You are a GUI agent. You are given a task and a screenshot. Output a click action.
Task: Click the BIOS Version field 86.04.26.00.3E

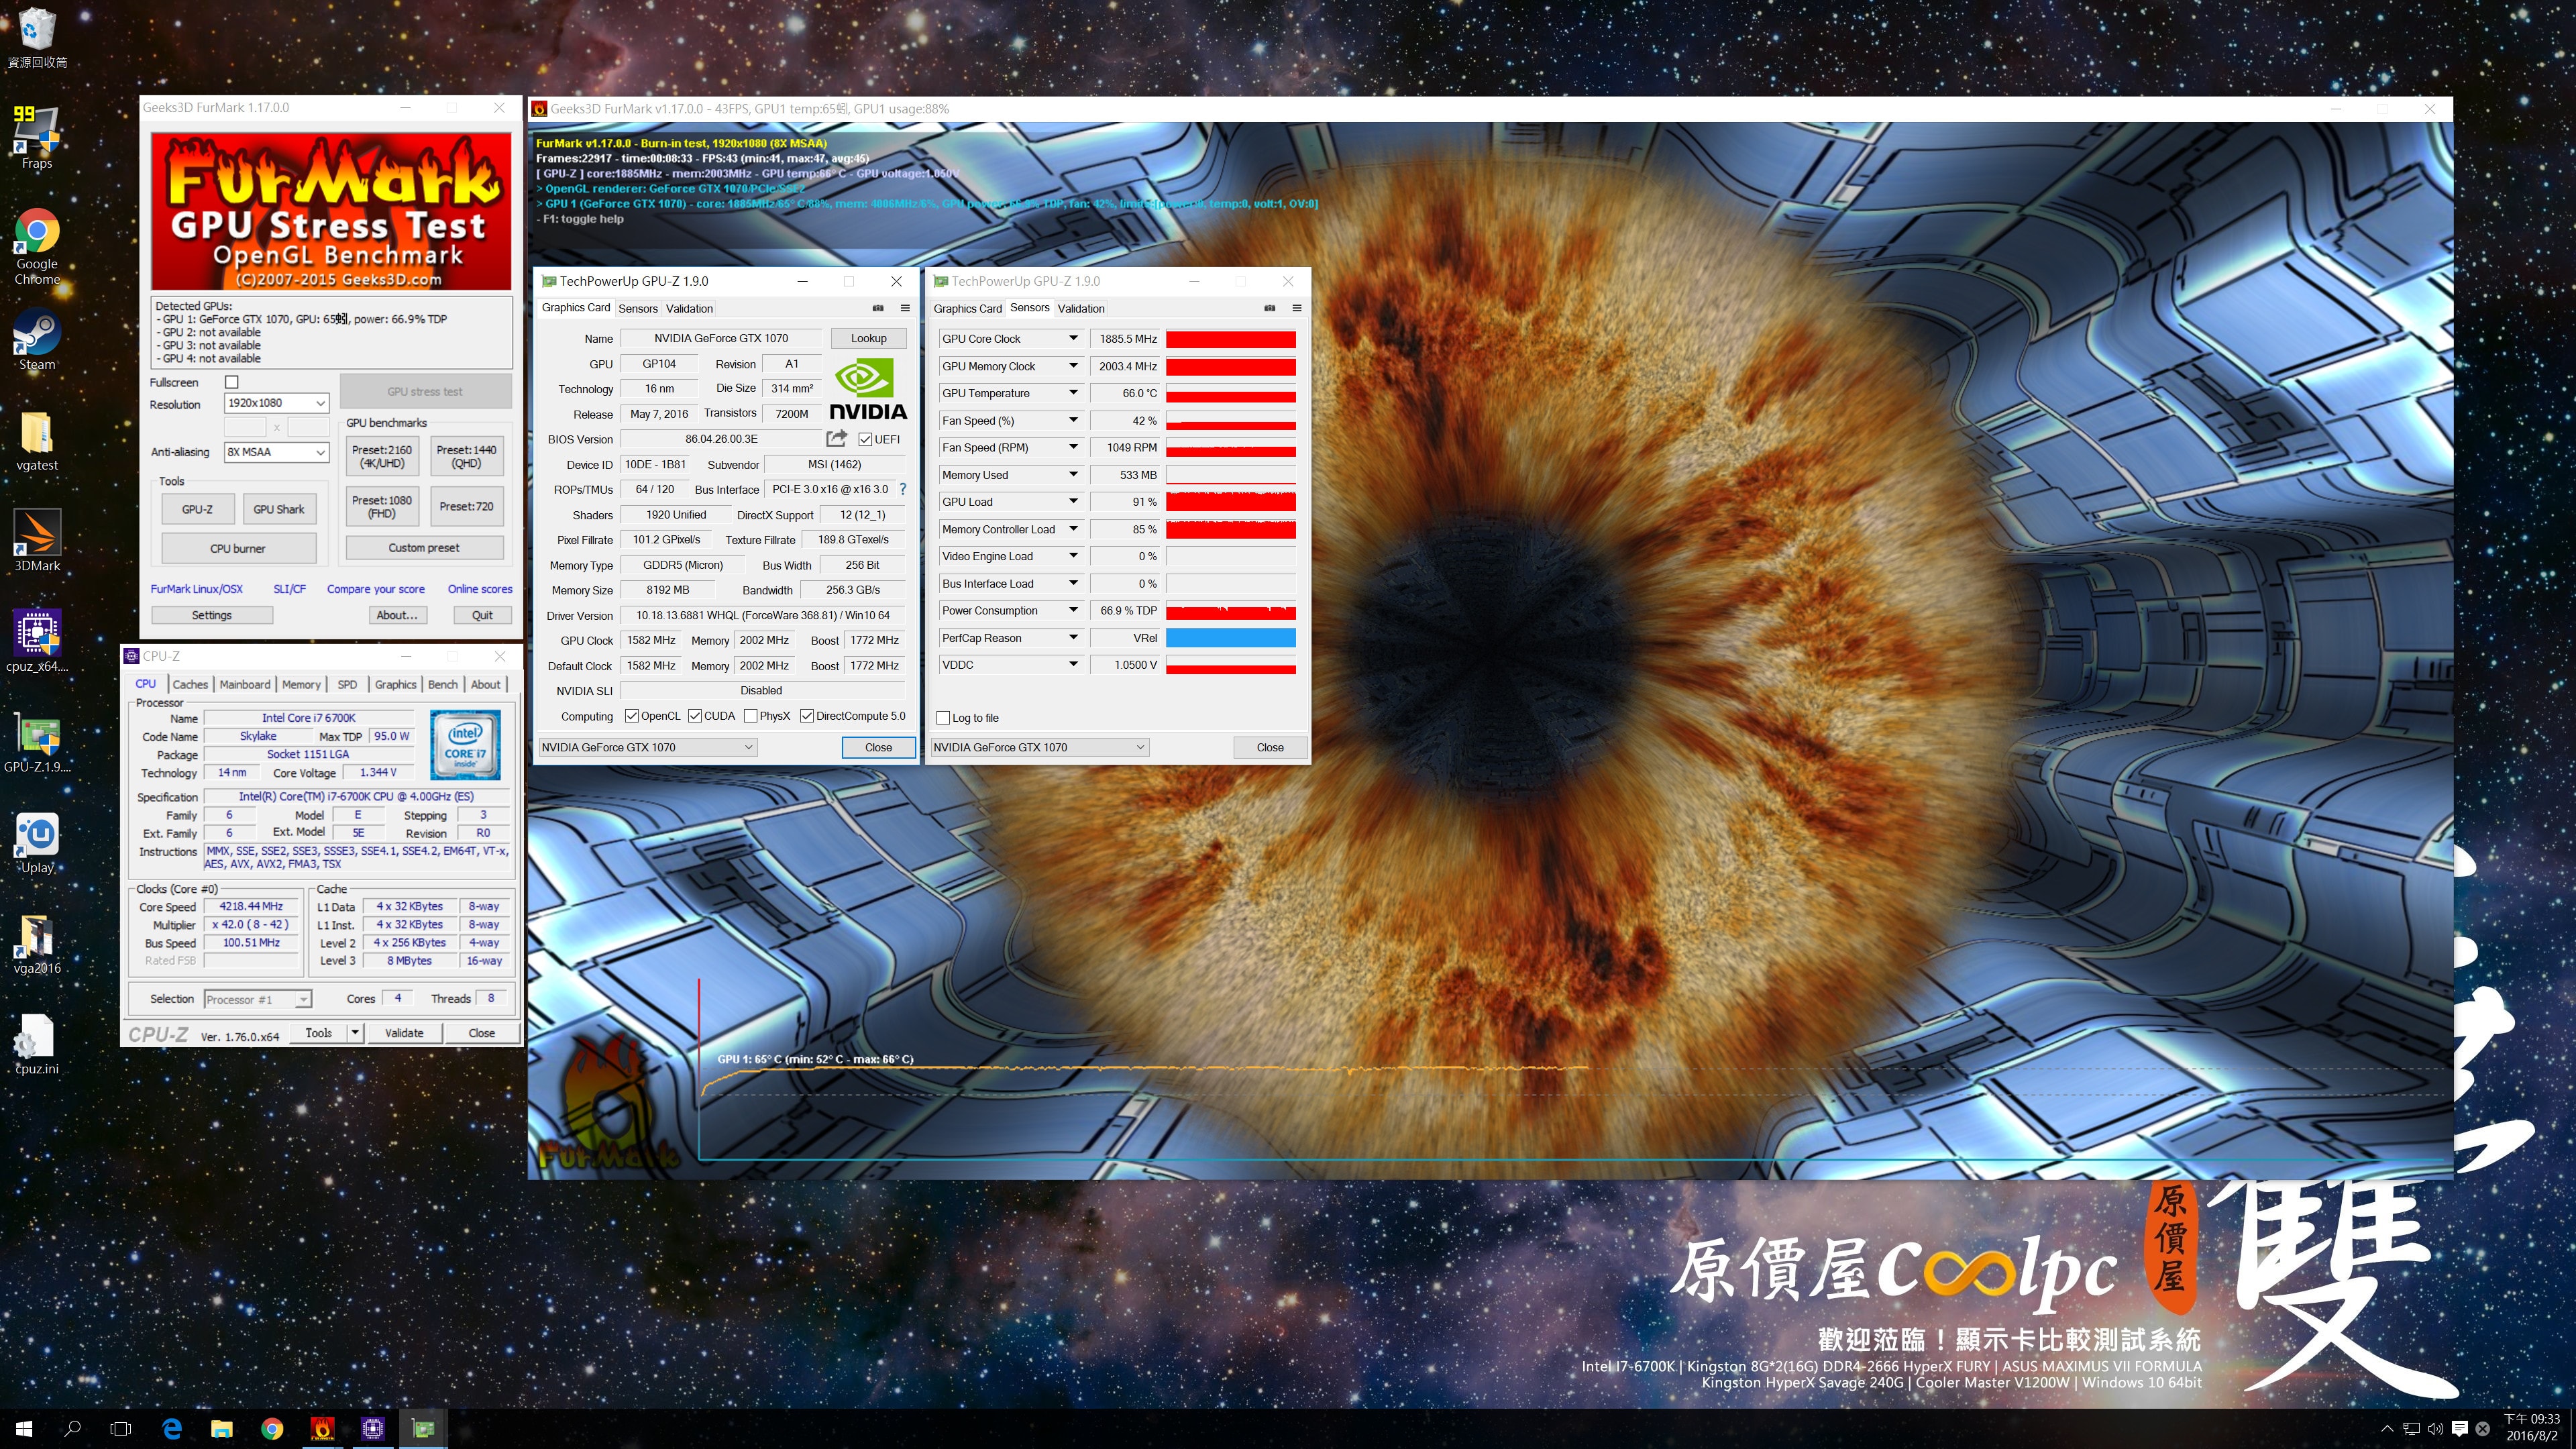pos(721,439)
